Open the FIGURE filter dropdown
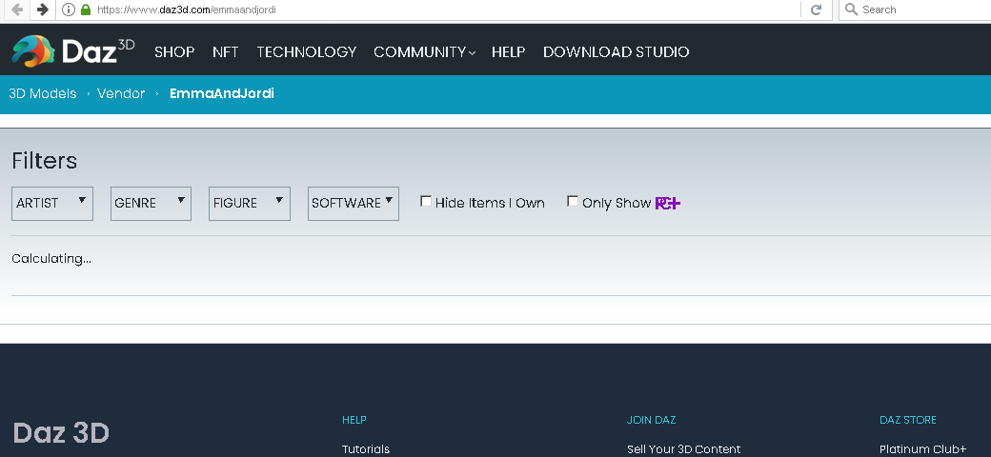 [x=249, y=203]
